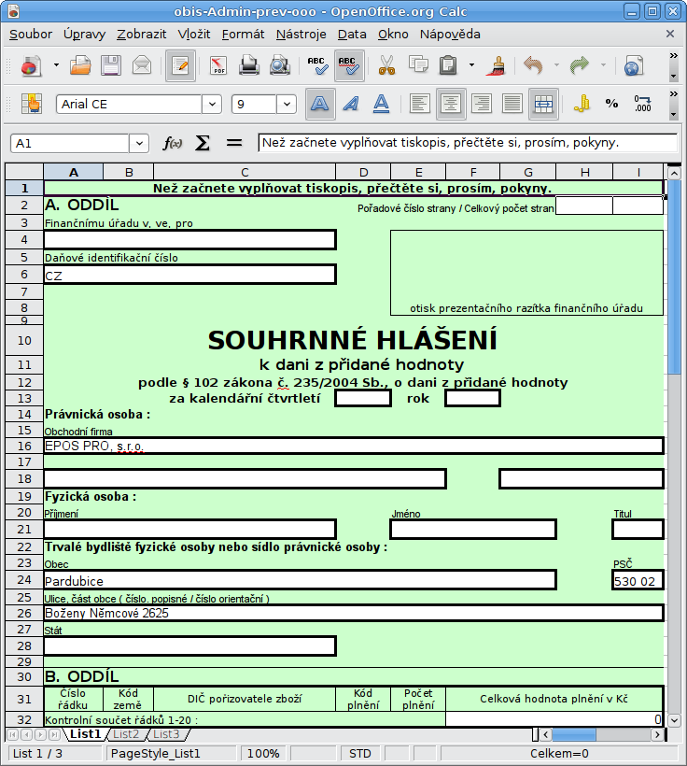687x766 pixels.
Task: Toggle Bold formatting button
Action: pyautogui.click(x=320, y=104)
